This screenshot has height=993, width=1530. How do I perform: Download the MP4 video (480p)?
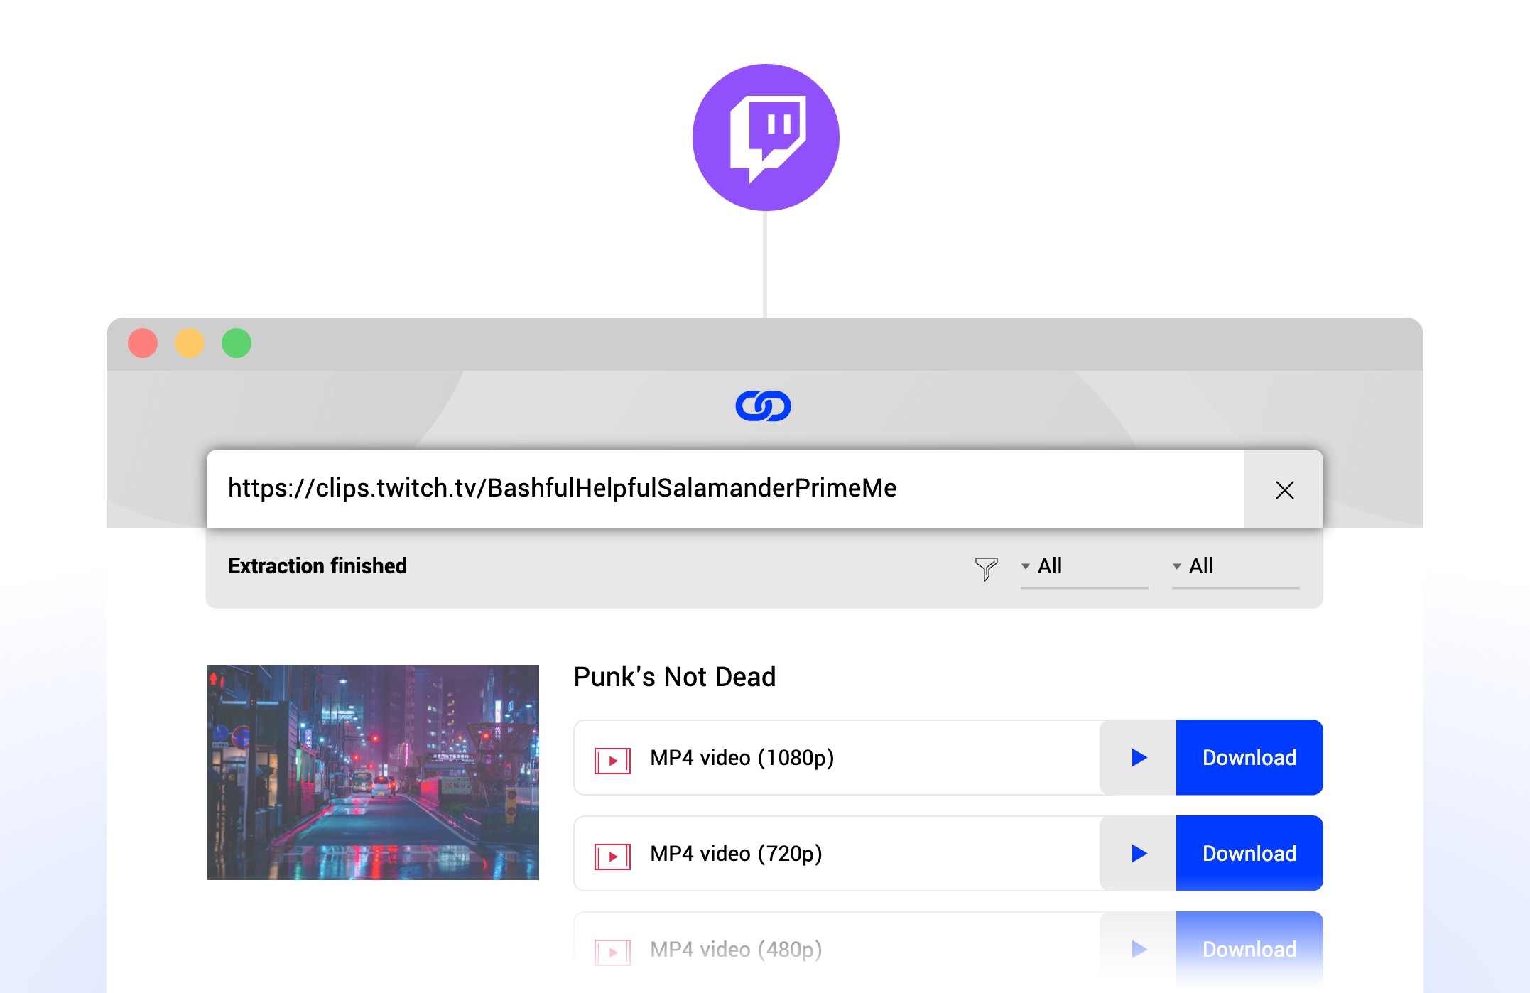pyautogui.click(x=1249, y=949)
